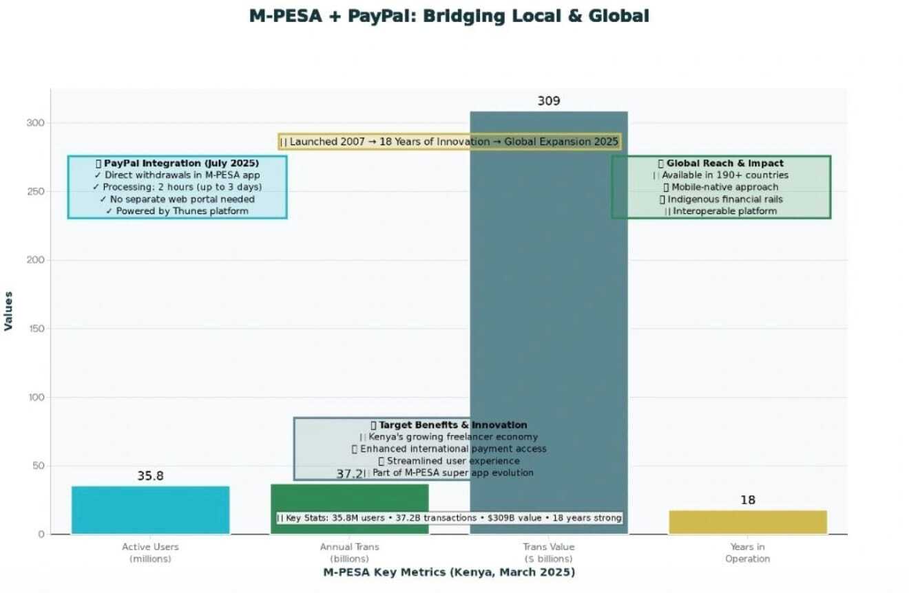
Task: Click the "0" y-axis tick label
Action: coord(41,535)
